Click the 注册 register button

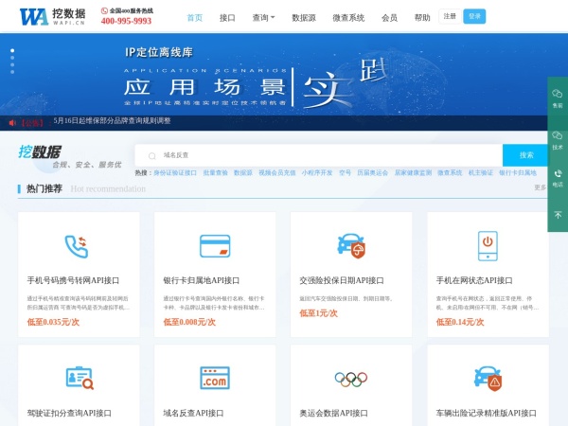pyautogui.click(x=450, y=16)
